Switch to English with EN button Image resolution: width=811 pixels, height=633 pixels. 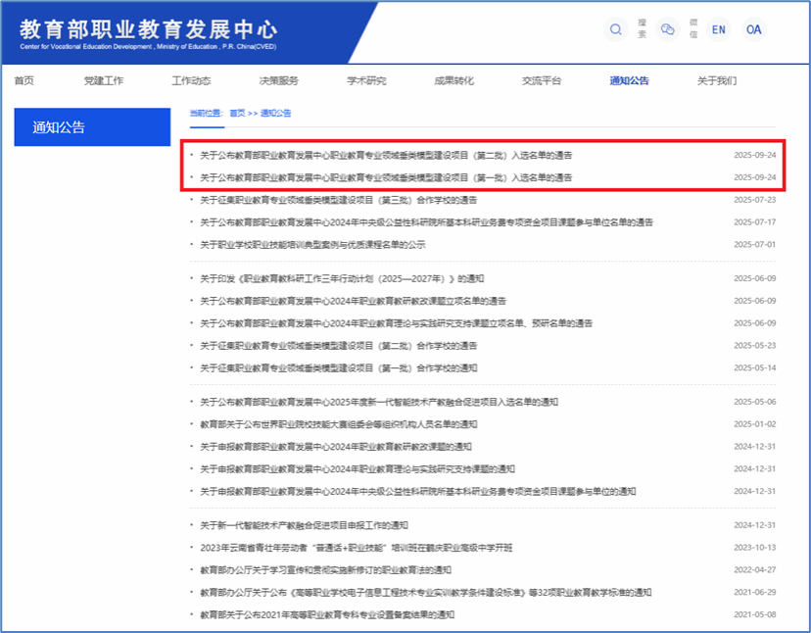(718, 29)
